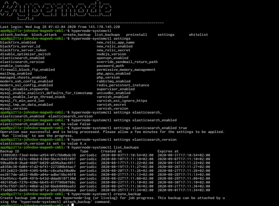Click the 'Expires at' column header
This screenshot has width=279, height=206.
pyautogui.click(x=168, y=151)
